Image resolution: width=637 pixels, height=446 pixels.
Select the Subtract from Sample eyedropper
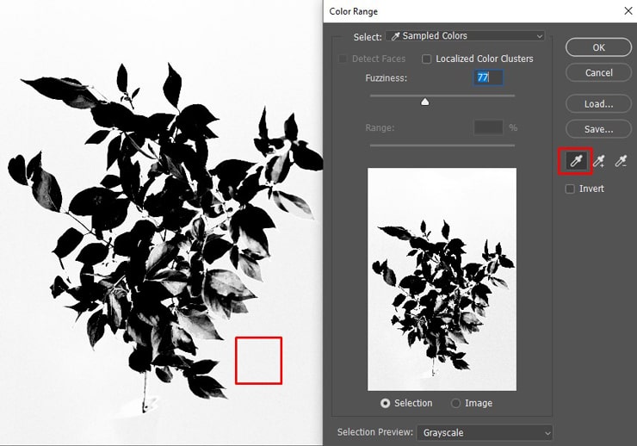click(x=621, y=161)
